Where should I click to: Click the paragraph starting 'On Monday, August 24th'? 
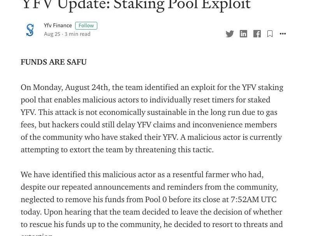pyautogui.click(x=152, y=118)
